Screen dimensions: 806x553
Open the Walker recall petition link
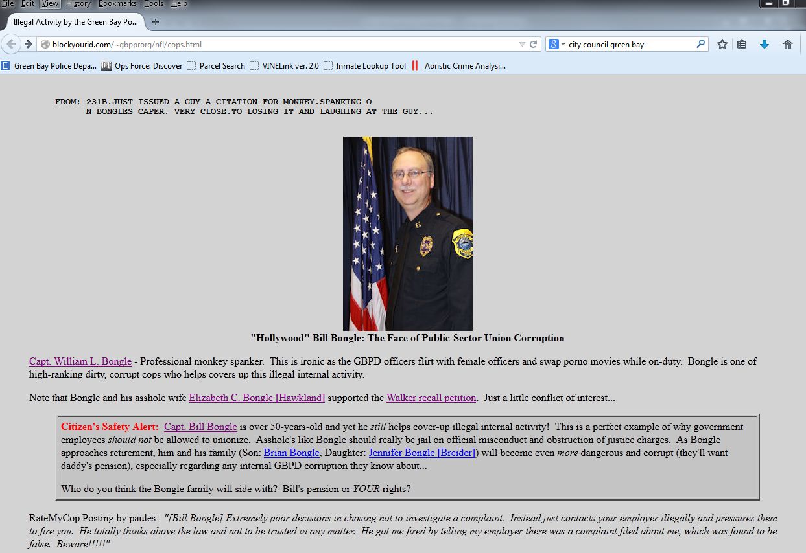pos(431,398)
